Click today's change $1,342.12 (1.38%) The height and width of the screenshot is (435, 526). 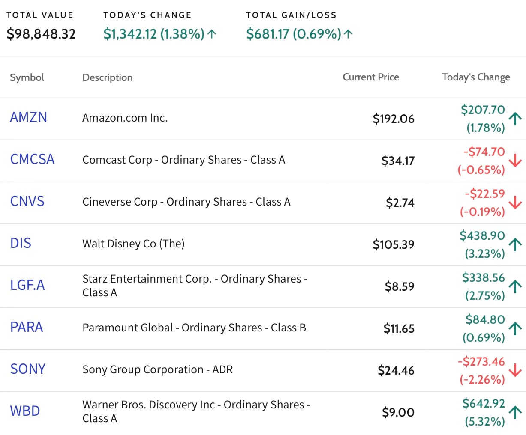(154, 34)
